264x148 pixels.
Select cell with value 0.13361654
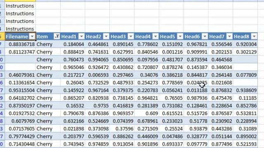pyautogui.click(x=20, y=83)
